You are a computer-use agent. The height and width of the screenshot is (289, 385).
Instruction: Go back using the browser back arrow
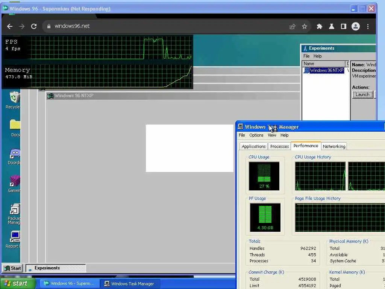pos(9,26)
